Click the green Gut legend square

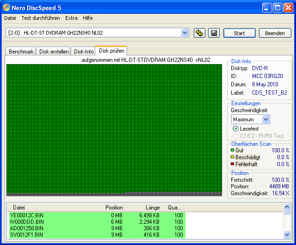click(232, 150)
